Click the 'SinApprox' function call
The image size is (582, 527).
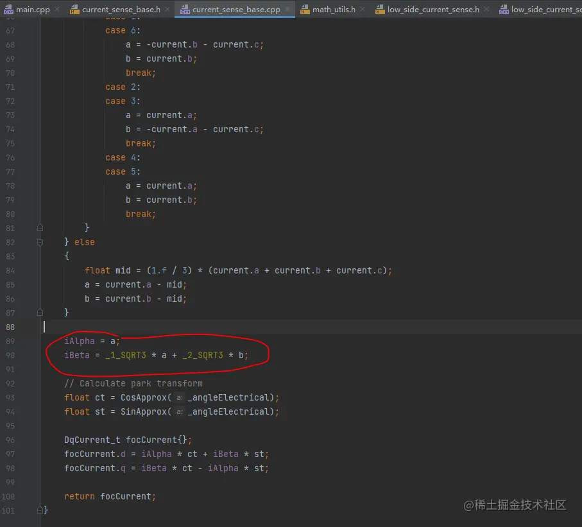144,411
